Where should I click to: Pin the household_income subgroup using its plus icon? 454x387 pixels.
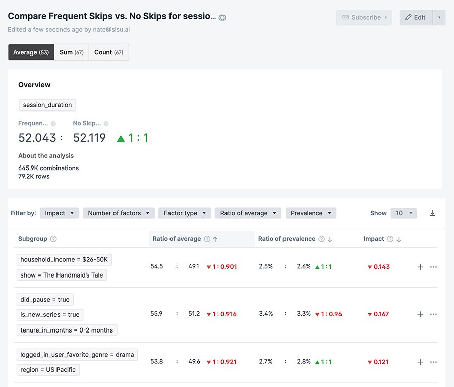click(420, 267)
